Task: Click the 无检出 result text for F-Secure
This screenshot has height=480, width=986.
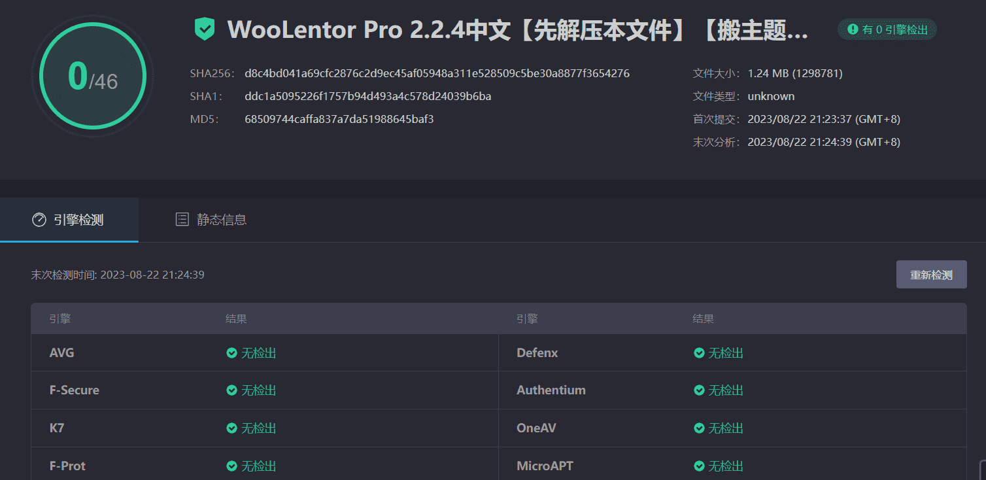Action: pos(259,390)
